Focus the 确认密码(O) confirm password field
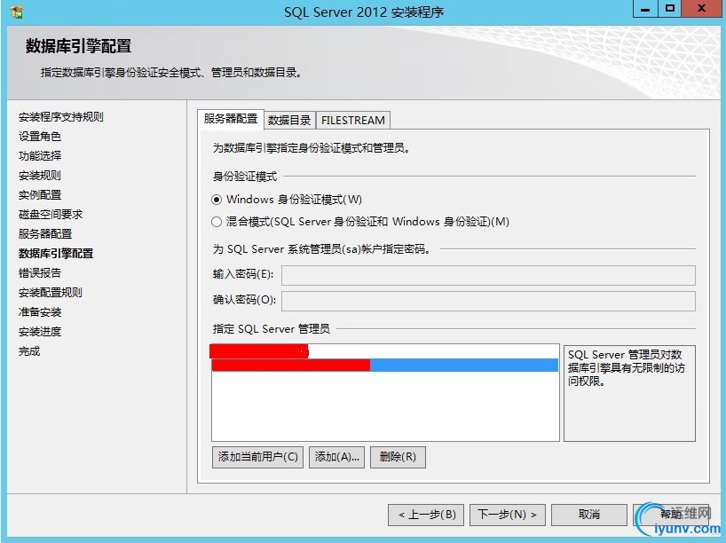Viewport: 726px width, 543px height. [488, 301]
